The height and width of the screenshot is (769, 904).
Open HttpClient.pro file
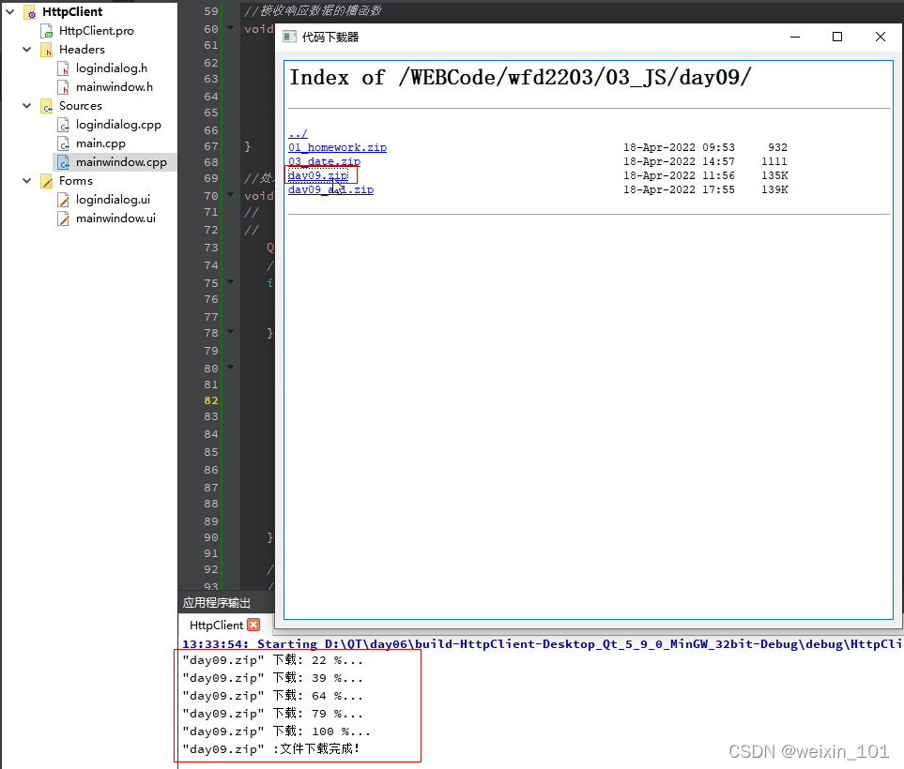click(97, 31)
